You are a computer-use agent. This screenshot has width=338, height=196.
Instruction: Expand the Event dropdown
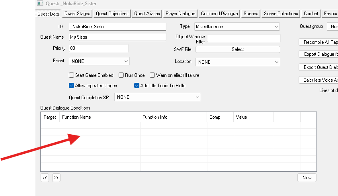click(99, 61)
